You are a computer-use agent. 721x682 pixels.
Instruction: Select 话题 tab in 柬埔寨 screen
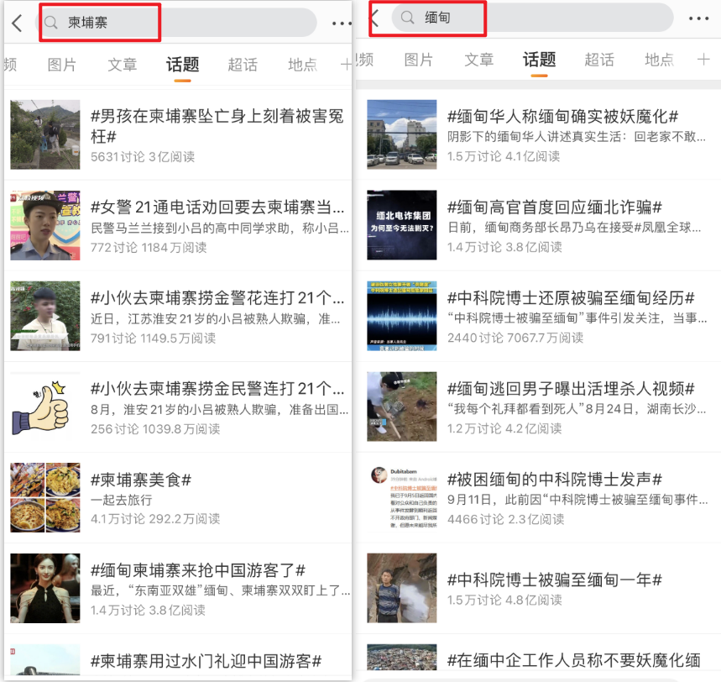pos(182,65)
